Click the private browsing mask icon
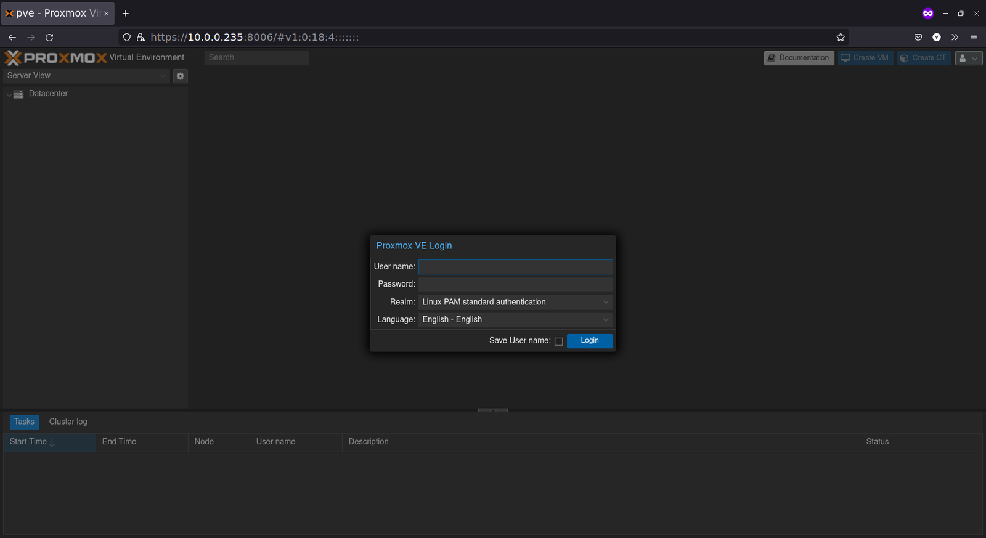 928,14
